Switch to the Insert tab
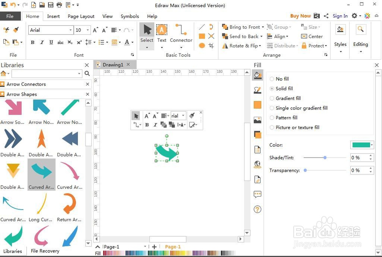Screen dimensions: 382x257 click(x=53, y=16)
